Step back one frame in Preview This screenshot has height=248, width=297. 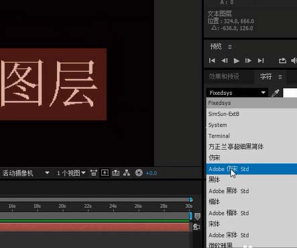click(225, 61)
